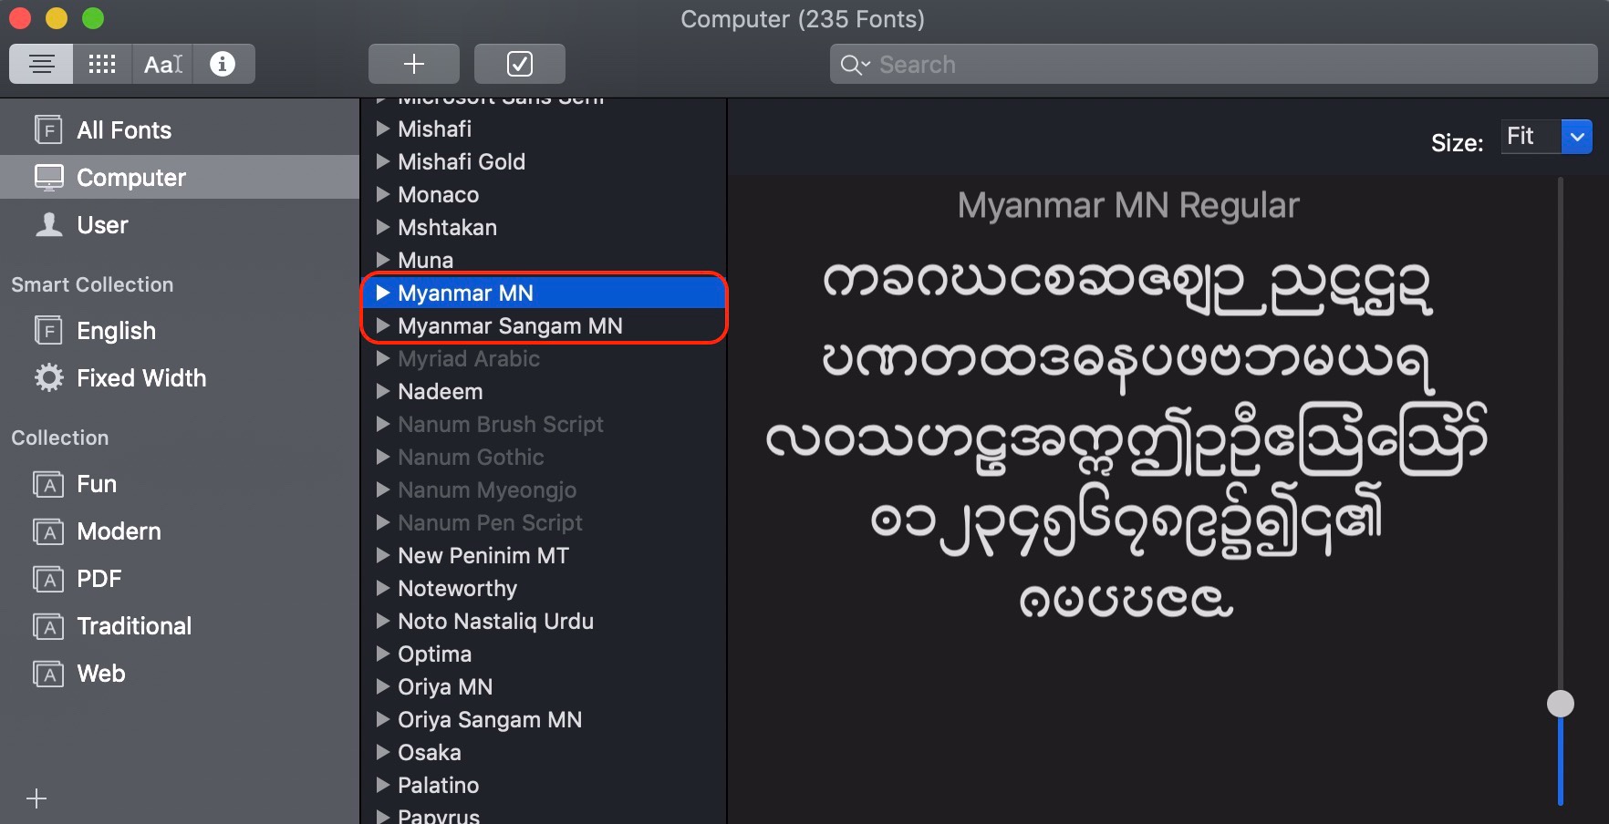Select the English smart collection icon
This screenshot has height=824, width=1609.
point(47,330)
